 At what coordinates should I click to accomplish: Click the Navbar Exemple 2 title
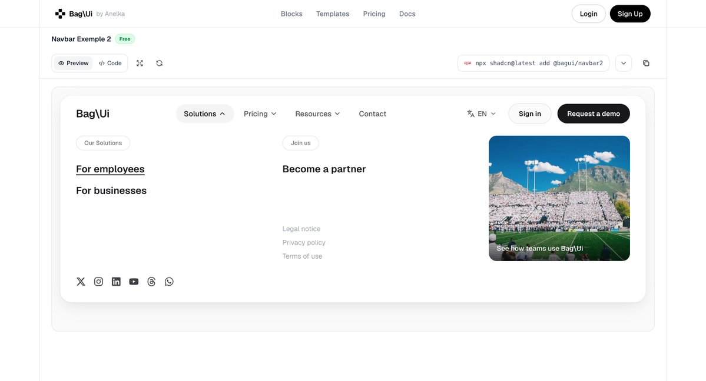click(81, 39)
